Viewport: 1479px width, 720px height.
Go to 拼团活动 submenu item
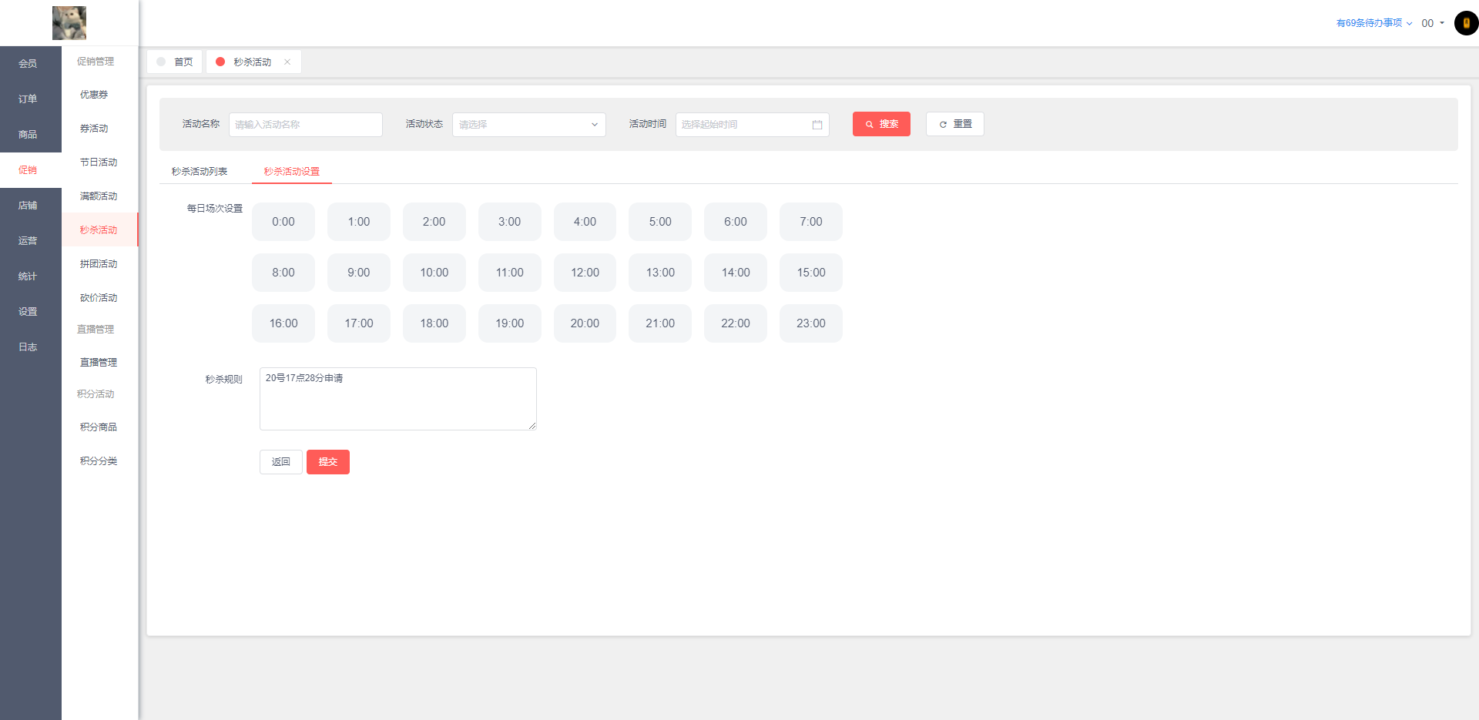(99, 264)
